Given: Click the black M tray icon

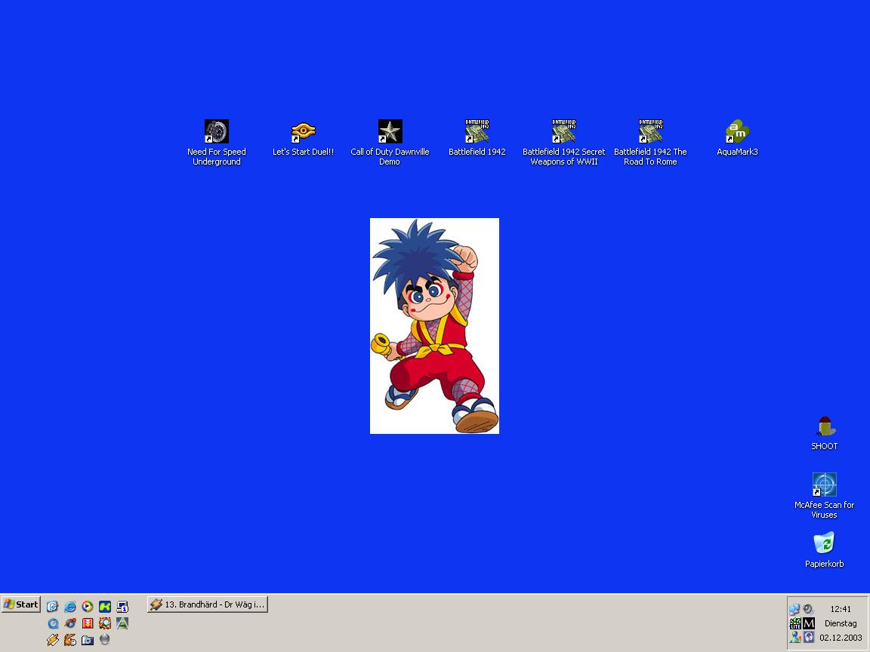Looking at the screenshot, I should [x=809, y=623].
